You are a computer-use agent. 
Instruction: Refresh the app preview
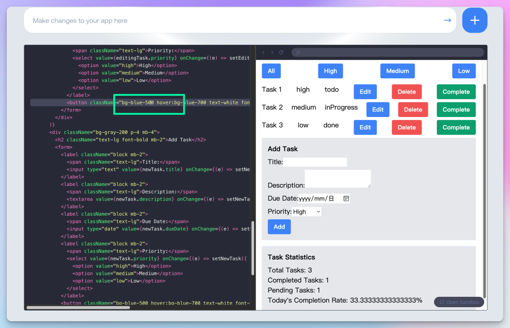tap(280, 52)
